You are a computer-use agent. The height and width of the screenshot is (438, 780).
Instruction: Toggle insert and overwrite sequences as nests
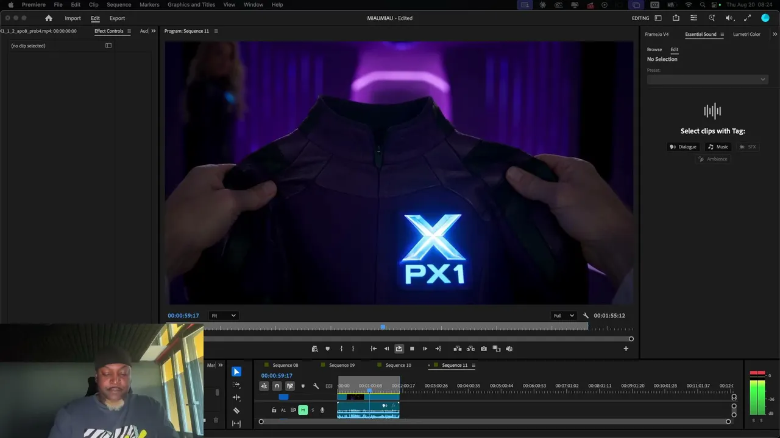(x=264, y=386)
